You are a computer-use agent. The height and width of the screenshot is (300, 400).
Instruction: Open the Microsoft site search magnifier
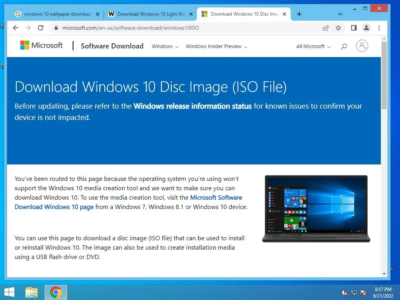coord(344,46)
